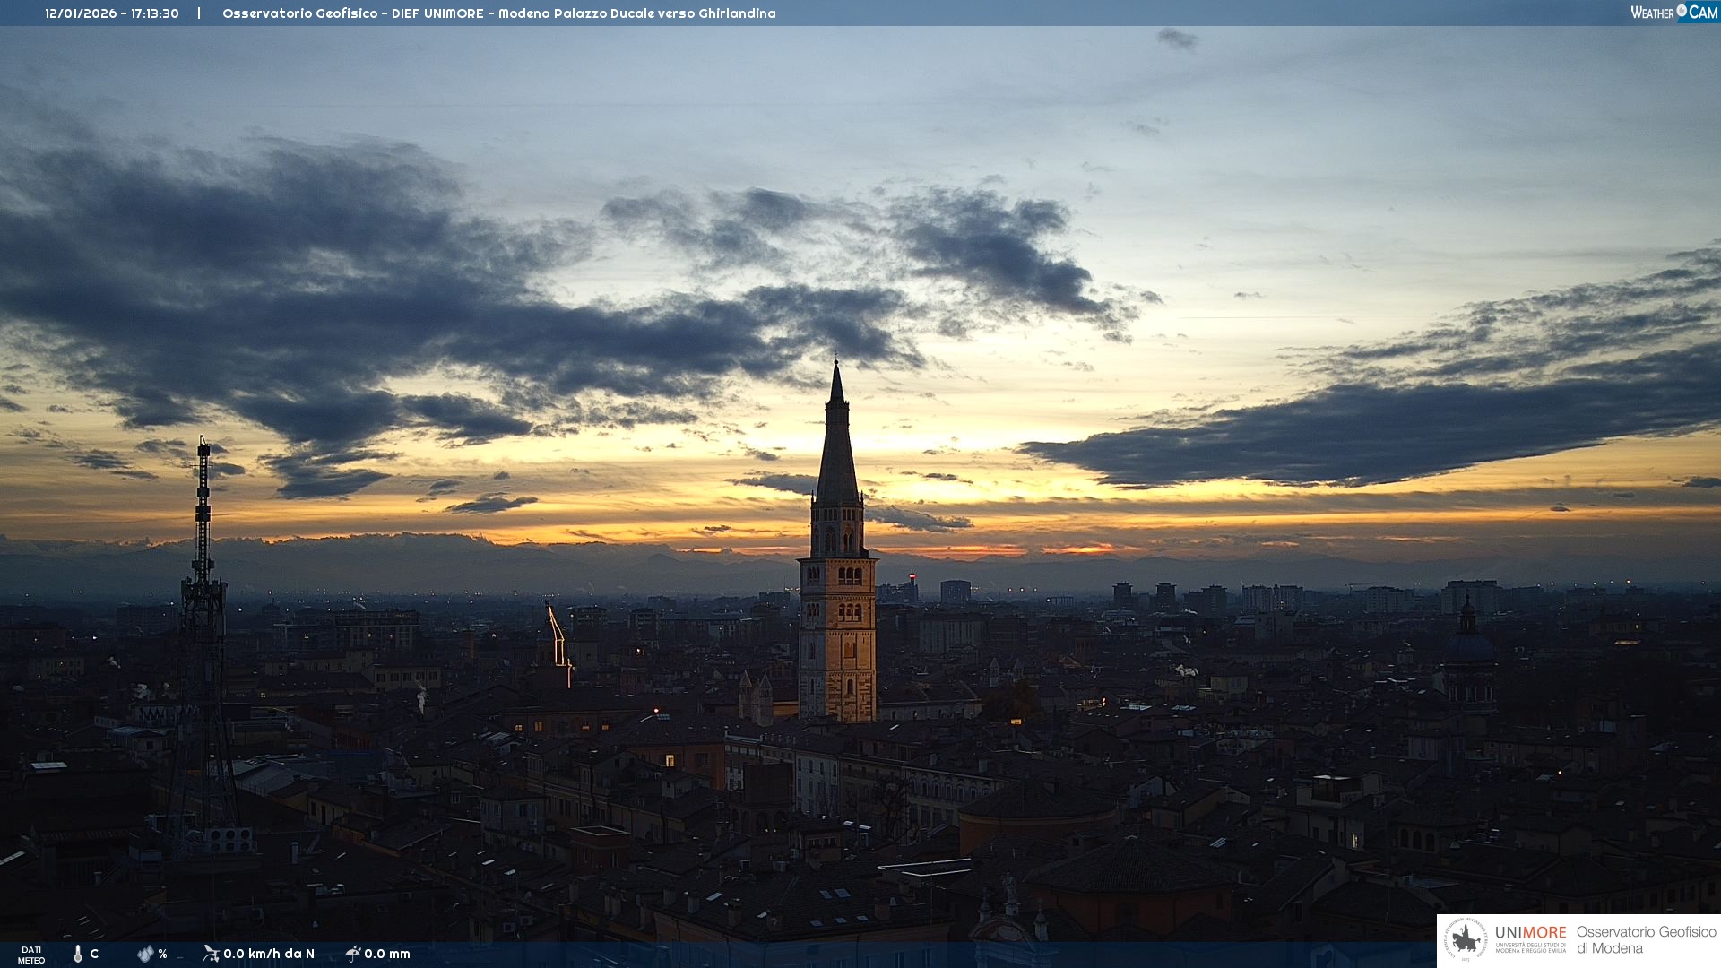Click the humidity water drops icon
Viewport: 1721px width, 968px height.
click(145, 954)
